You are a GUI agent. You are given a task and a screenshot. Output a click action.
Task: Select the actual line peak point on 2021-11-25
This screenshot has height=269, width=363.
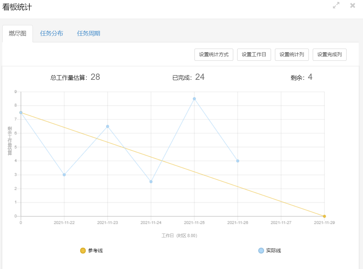pyautogui.click(x=194, y=98)
